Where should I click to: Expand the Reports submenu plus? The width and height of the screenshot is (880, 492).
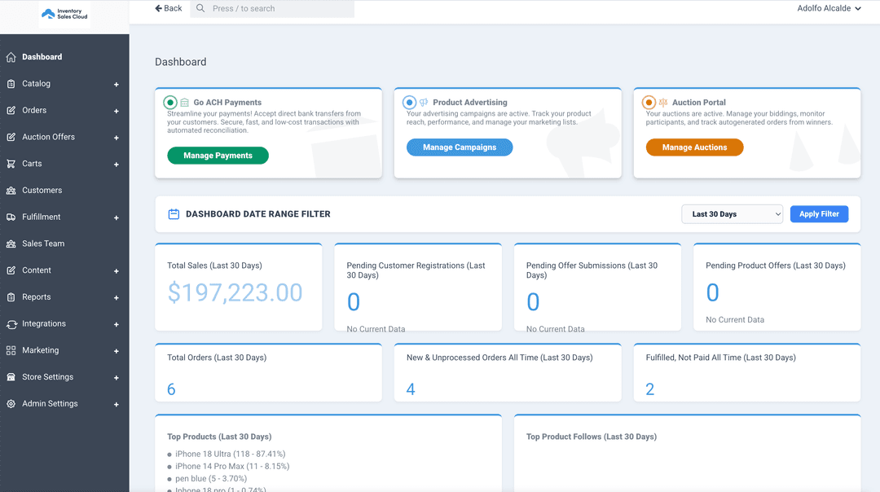coord(117,298)
